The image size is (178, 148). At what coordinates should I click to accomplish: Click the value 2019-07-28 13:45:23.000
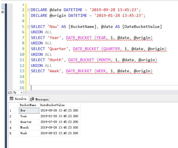59,122
